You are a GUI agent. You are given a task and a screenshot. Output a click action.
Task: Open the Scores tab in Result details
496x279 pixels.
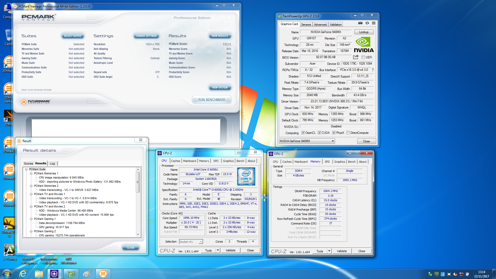pyautogui.click(x=28, y=164)
